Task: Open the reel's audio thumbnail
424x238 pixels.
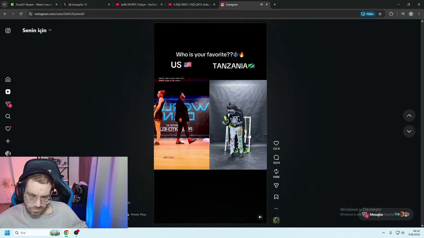Action: click(x=276, y=220)
